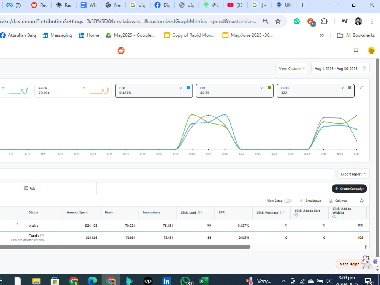380x285 pixels.
Task: Expand the Clicks metric dropdown arrow
Action: point(342,88)
